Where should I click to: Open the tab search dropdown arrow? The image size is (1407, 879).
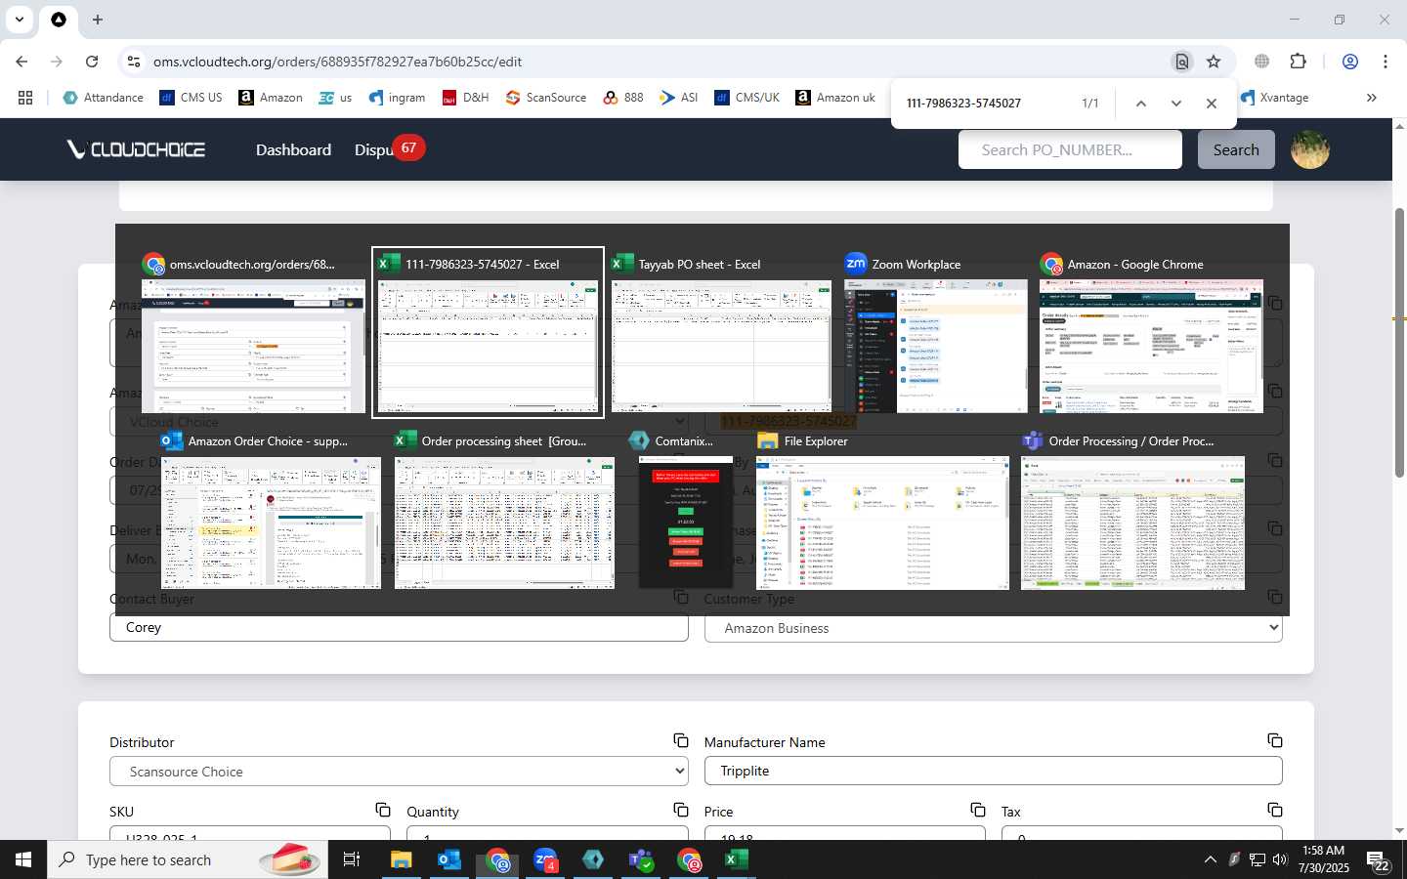(x=19, y=20)
